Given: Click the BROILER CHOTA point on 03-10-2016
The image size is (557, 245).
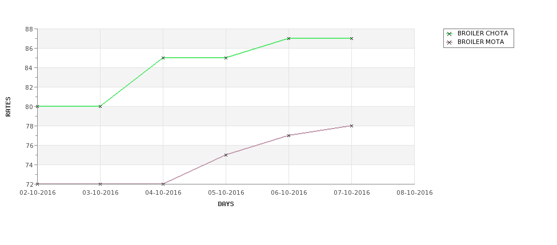Looking at the screenshot, I should pos(100,107).
